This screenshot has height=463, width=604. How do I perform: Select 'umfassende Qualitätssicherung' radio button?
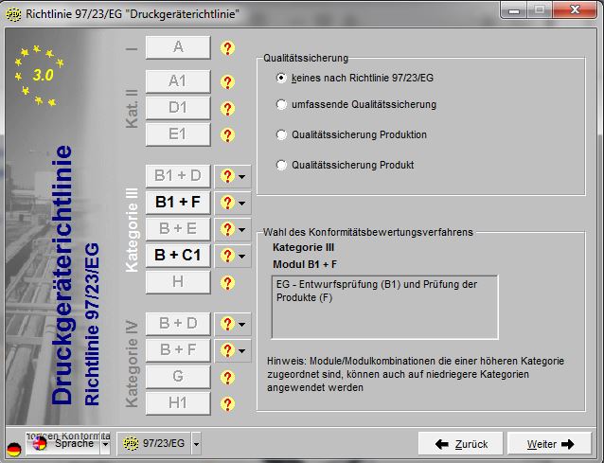(357, 104)
